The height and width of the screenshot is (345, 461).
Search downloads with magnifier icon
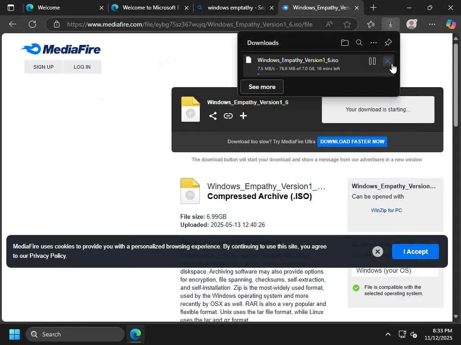[x=359, y=43]
